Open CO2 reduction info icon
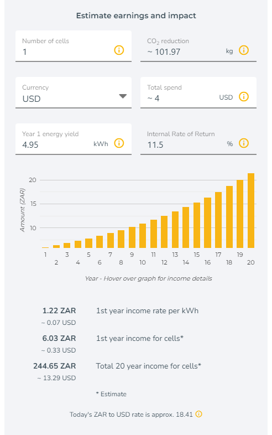 244,50
